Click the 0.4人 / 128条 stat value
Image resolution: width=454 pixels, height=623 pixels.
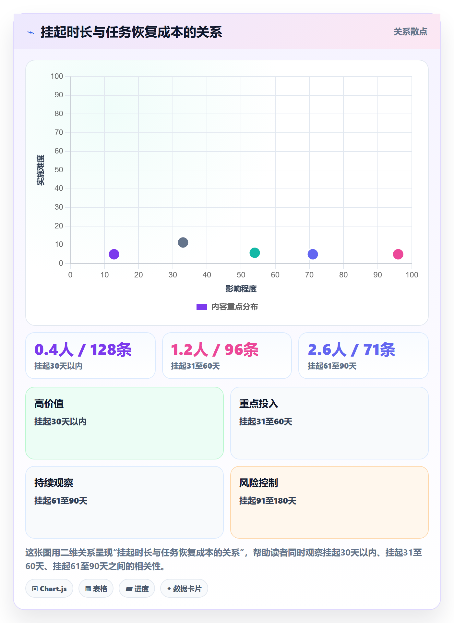[x=83, y=350]
